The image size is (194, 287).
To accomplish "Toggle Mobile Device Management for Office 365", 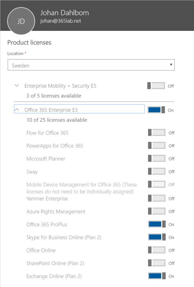I will coord(157,184).
